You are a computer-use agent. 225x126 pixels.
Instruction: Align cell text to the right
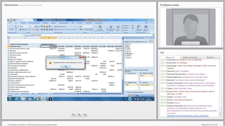click(47, 29)
